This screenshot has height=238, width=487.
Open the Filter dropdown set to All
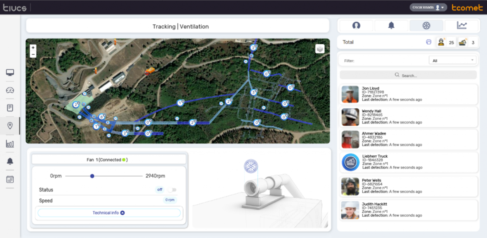[451, 60]
